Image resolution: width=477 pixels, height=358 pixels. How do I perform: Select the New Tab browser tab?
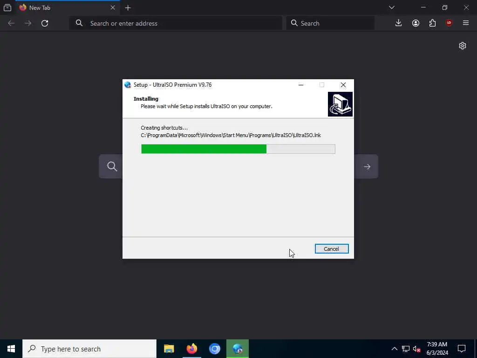point(67,7)
